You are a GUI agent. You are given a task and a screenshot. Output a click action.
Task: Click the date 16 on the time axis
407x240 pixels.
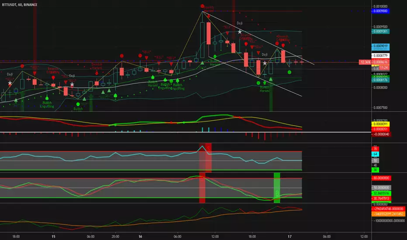pos(140,237)
